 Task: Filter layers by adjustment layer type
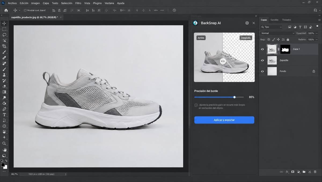[x=295, y=27]
